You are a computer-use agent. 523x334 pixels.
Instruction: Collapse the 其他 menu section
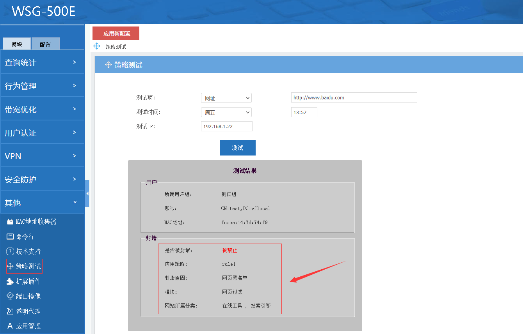click(x=42, y=203)
